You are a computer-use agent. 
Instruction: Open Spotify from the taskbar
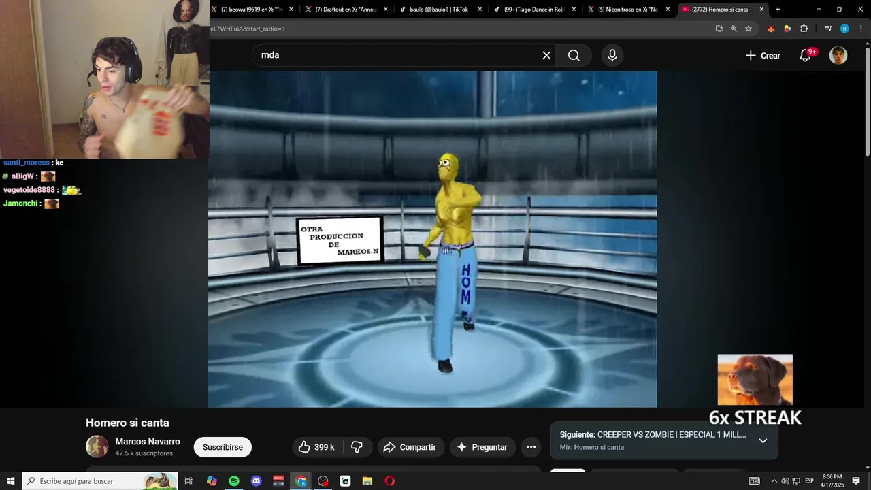tap(234, 481)
